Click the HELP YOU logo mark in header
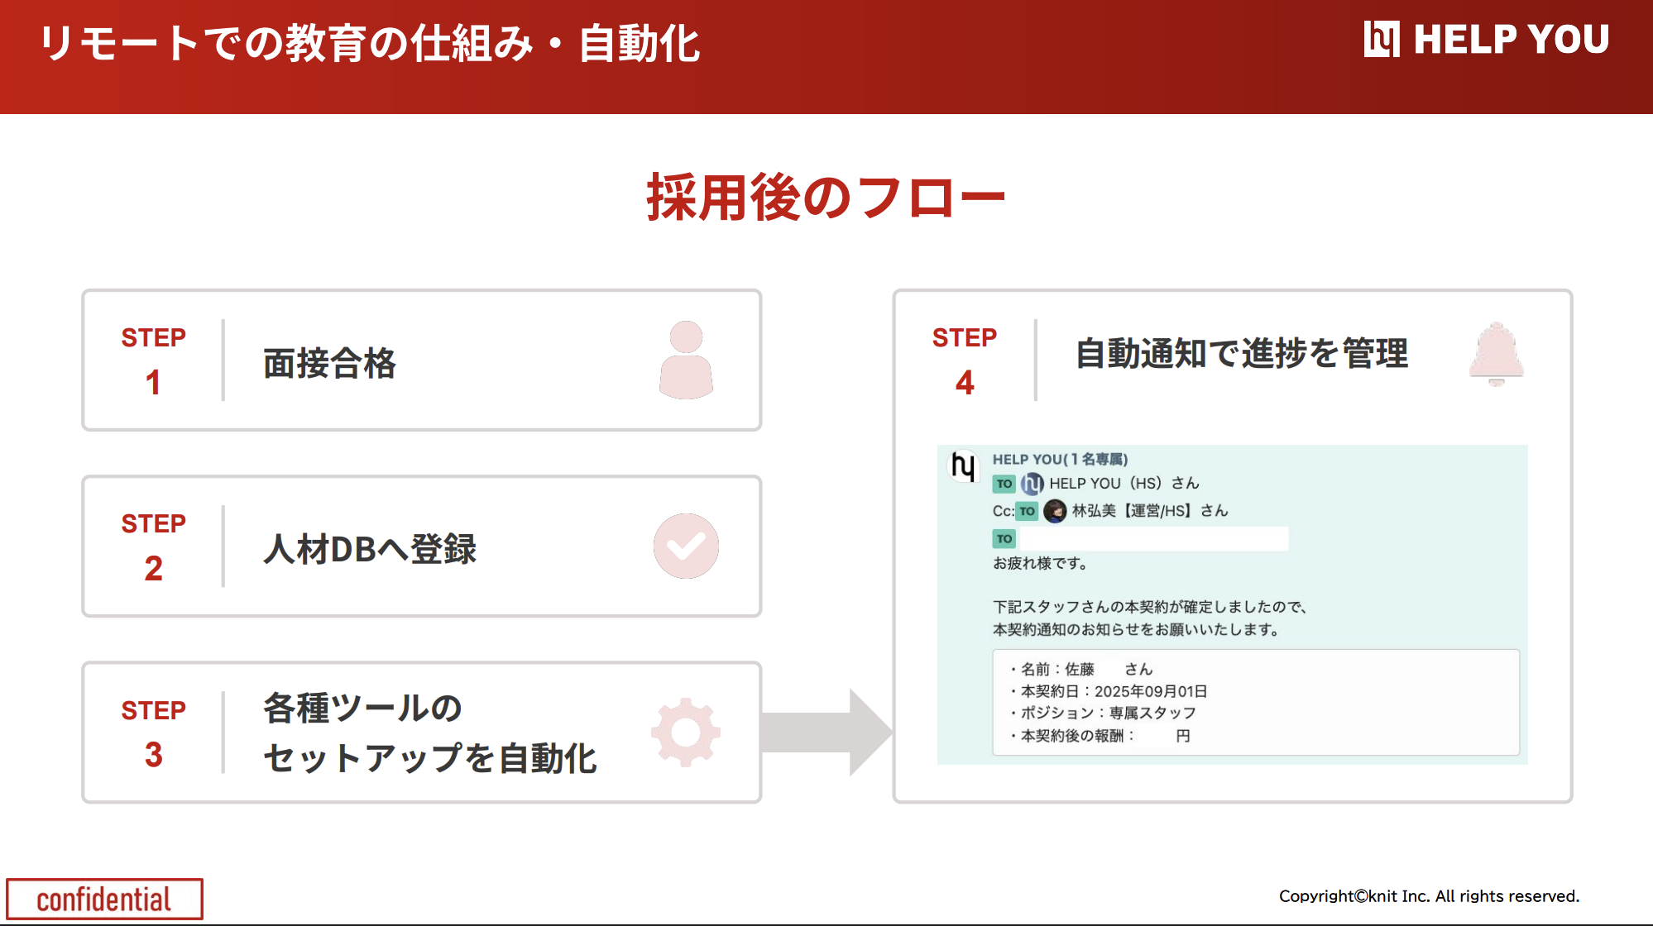The height and width of the screenshot is (926, 1653). [1382, 39]
